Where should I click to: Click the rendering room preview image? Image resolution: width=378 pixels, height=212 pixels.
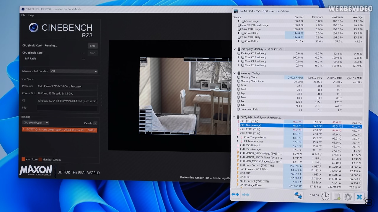(x=185, y=96)
